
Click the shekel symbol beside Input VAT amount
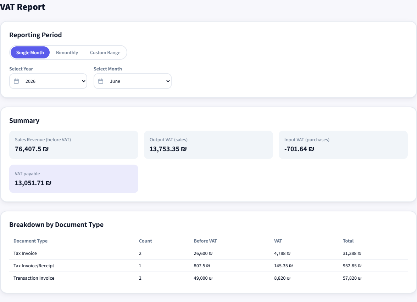pyautogui.click(x=311, y=149)
